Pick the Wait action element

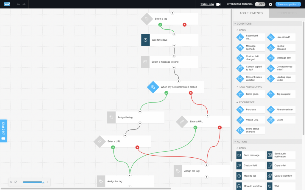(x=281, y=186)
